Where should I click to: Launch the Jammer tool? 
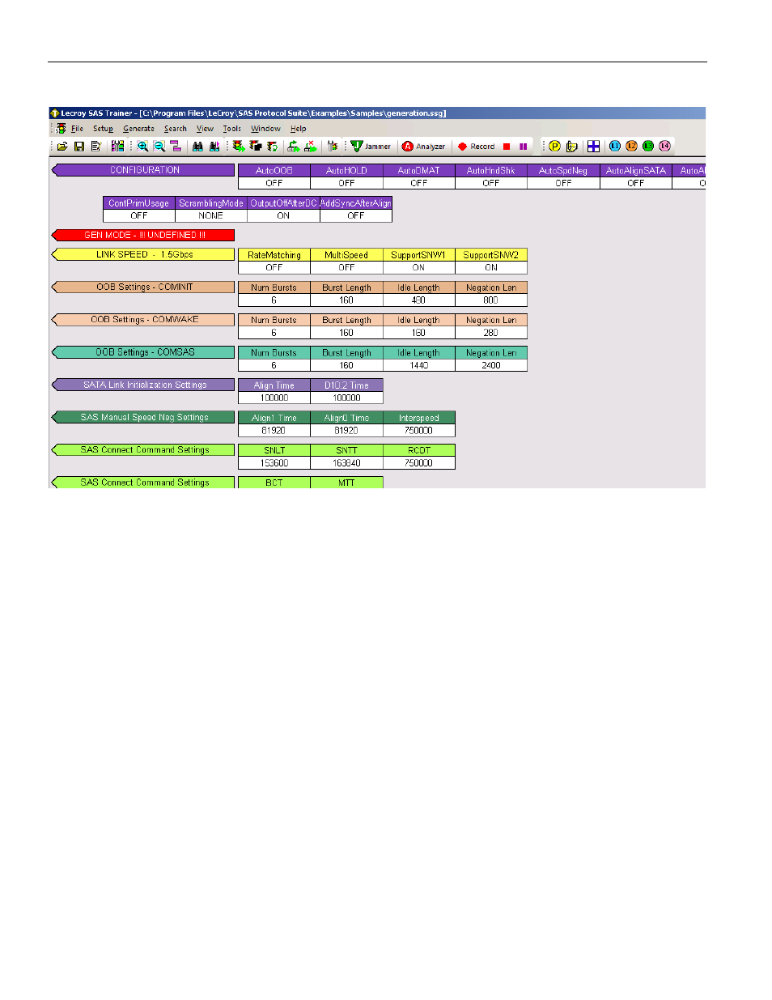[371, 147]
